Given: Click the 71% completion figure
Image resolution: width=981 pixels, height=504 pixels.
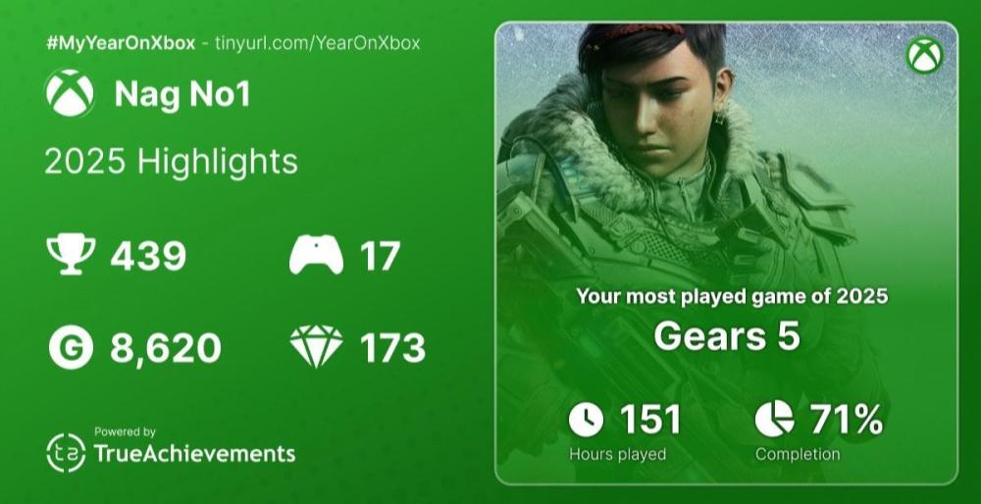Looking at the screenshot, I should coord(846,420).
